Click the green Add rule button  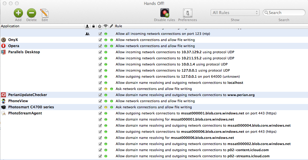(18, 13)
